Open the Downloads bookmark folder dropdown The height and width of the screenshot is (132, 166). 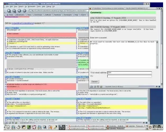(37, 15)
